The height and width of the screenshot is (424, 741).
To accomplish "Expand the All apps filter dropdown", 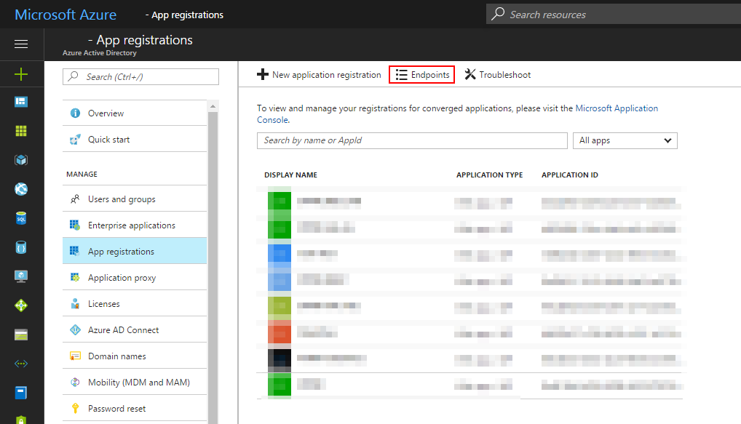I will [625, 140].
